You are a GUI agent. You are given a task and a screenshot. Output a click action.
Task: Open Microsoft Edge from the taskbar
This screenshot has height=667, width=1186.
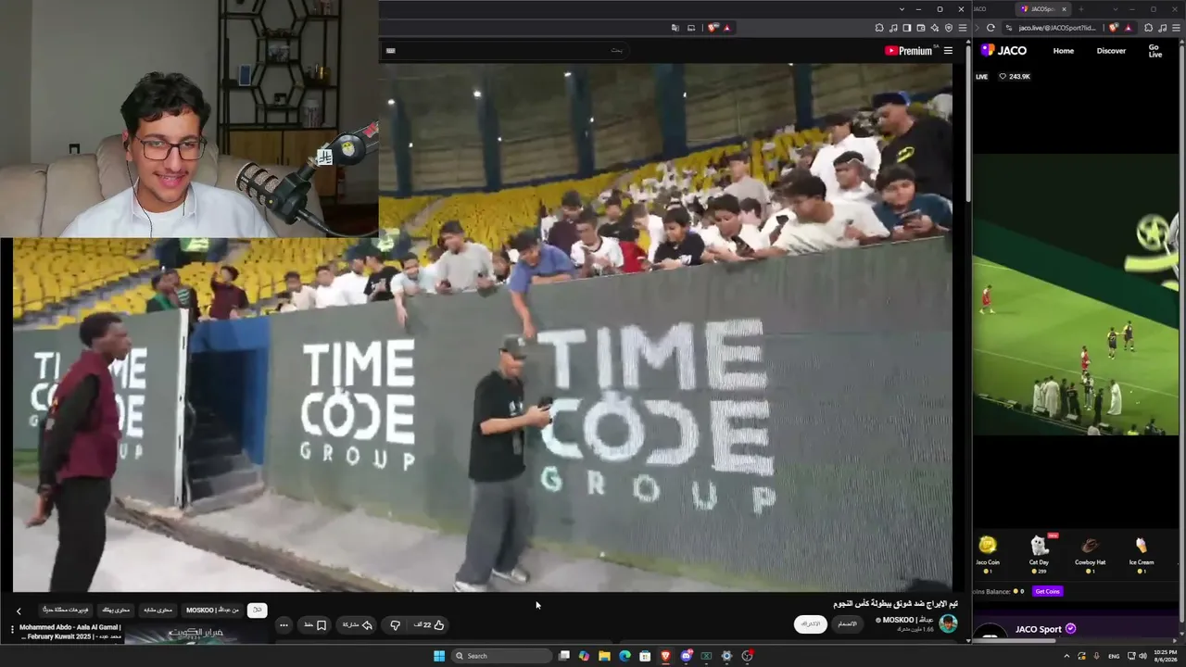(625, 656)
